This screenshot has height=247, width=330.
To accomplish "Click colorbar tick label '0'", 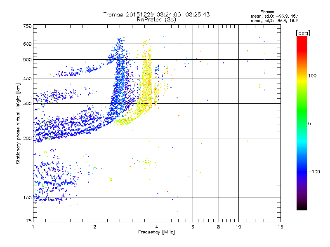I will 309,124.
